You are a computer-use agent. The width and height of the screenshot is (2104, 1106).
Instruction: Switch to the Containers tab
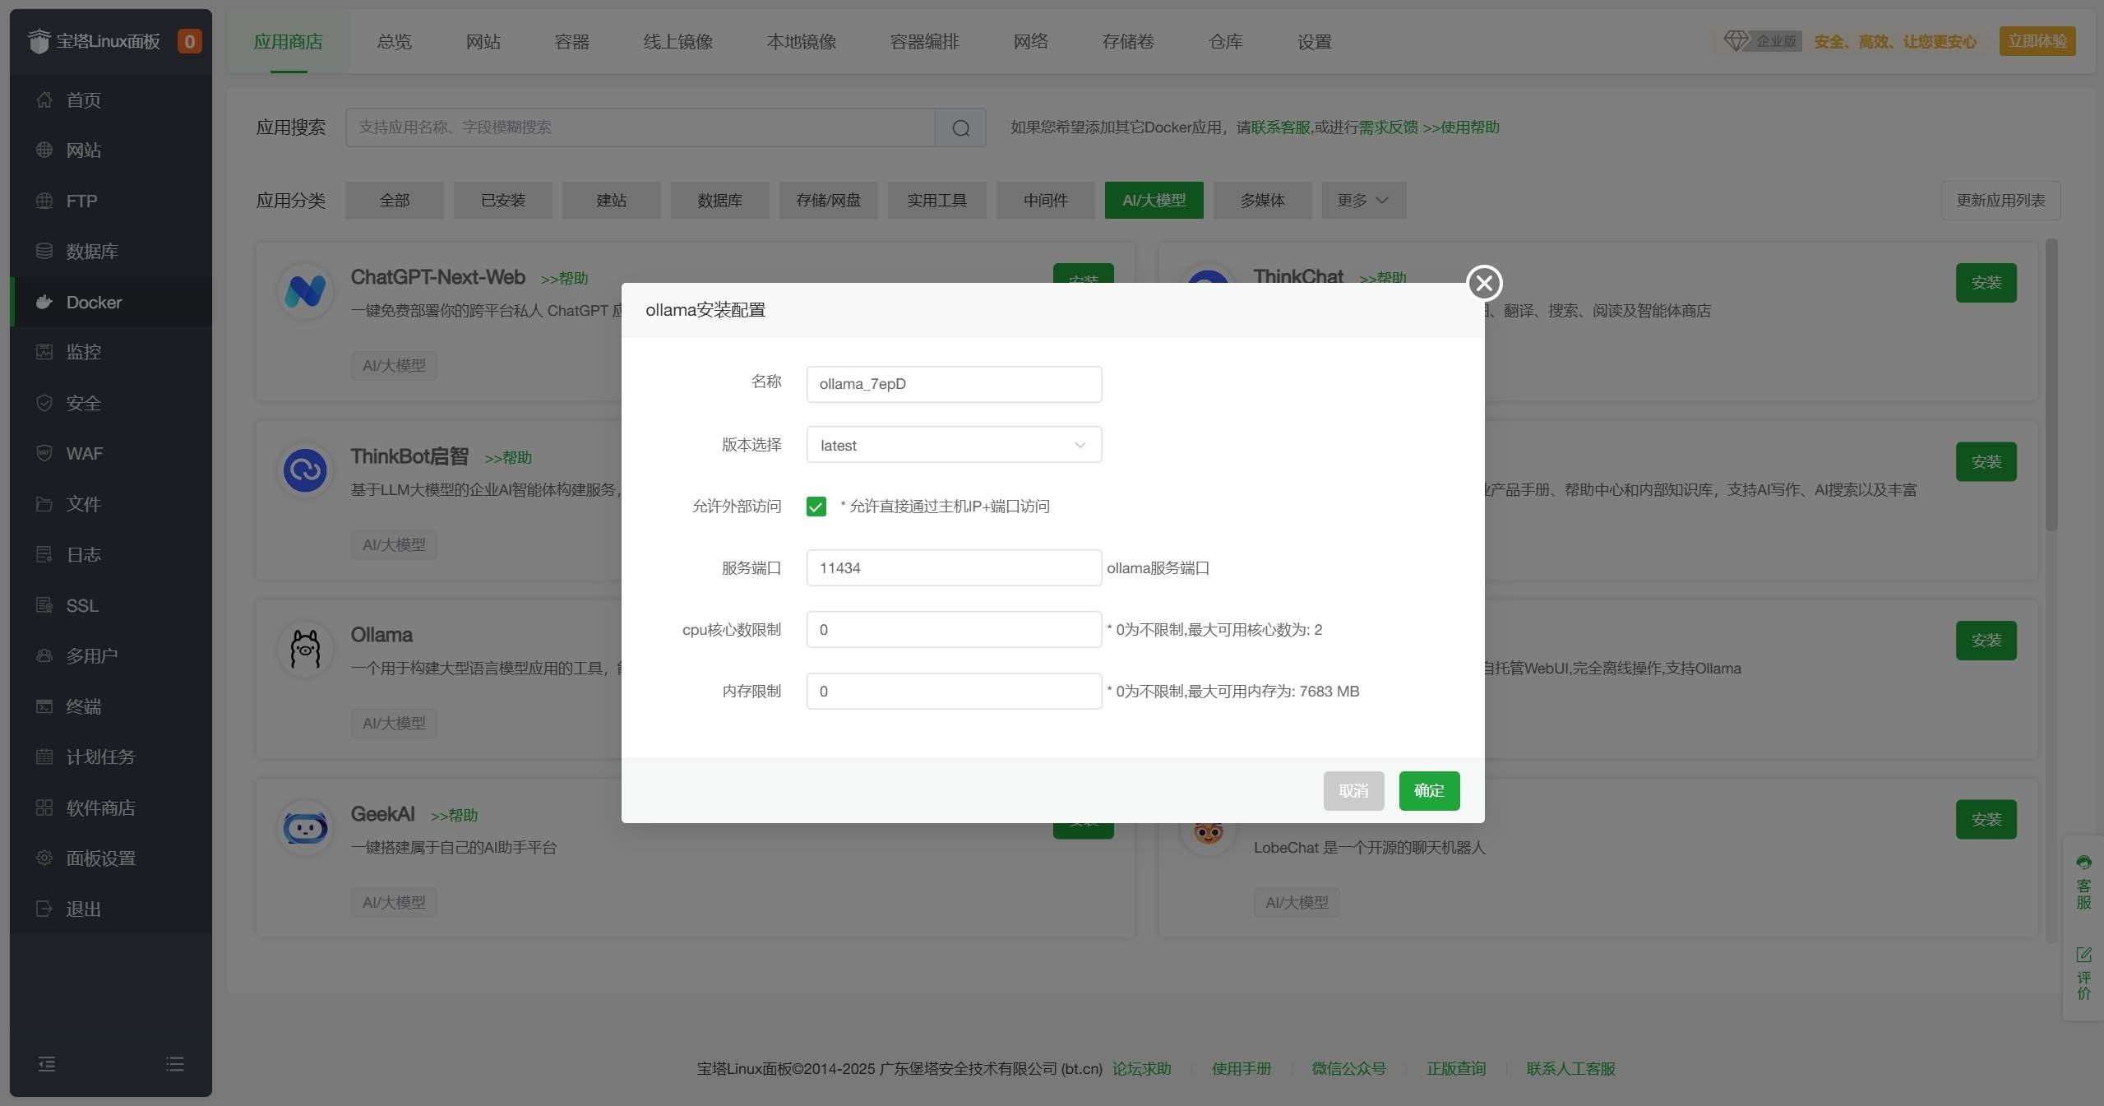coord(571,42)
